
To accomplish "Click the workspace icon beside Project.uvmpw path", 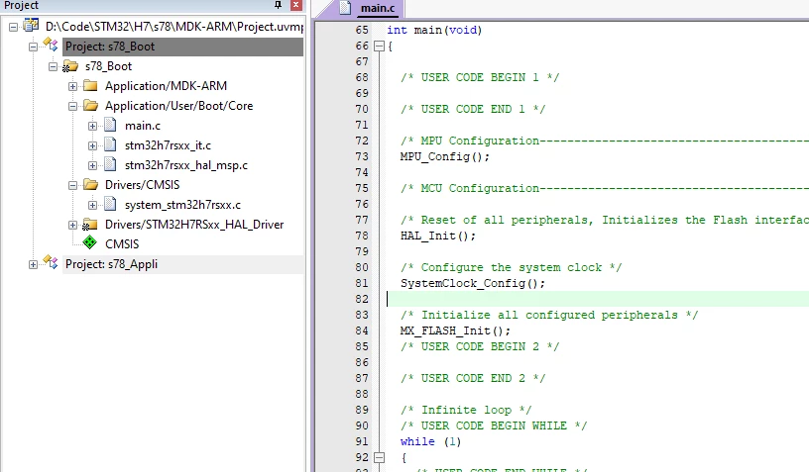I will pos(31,25).
